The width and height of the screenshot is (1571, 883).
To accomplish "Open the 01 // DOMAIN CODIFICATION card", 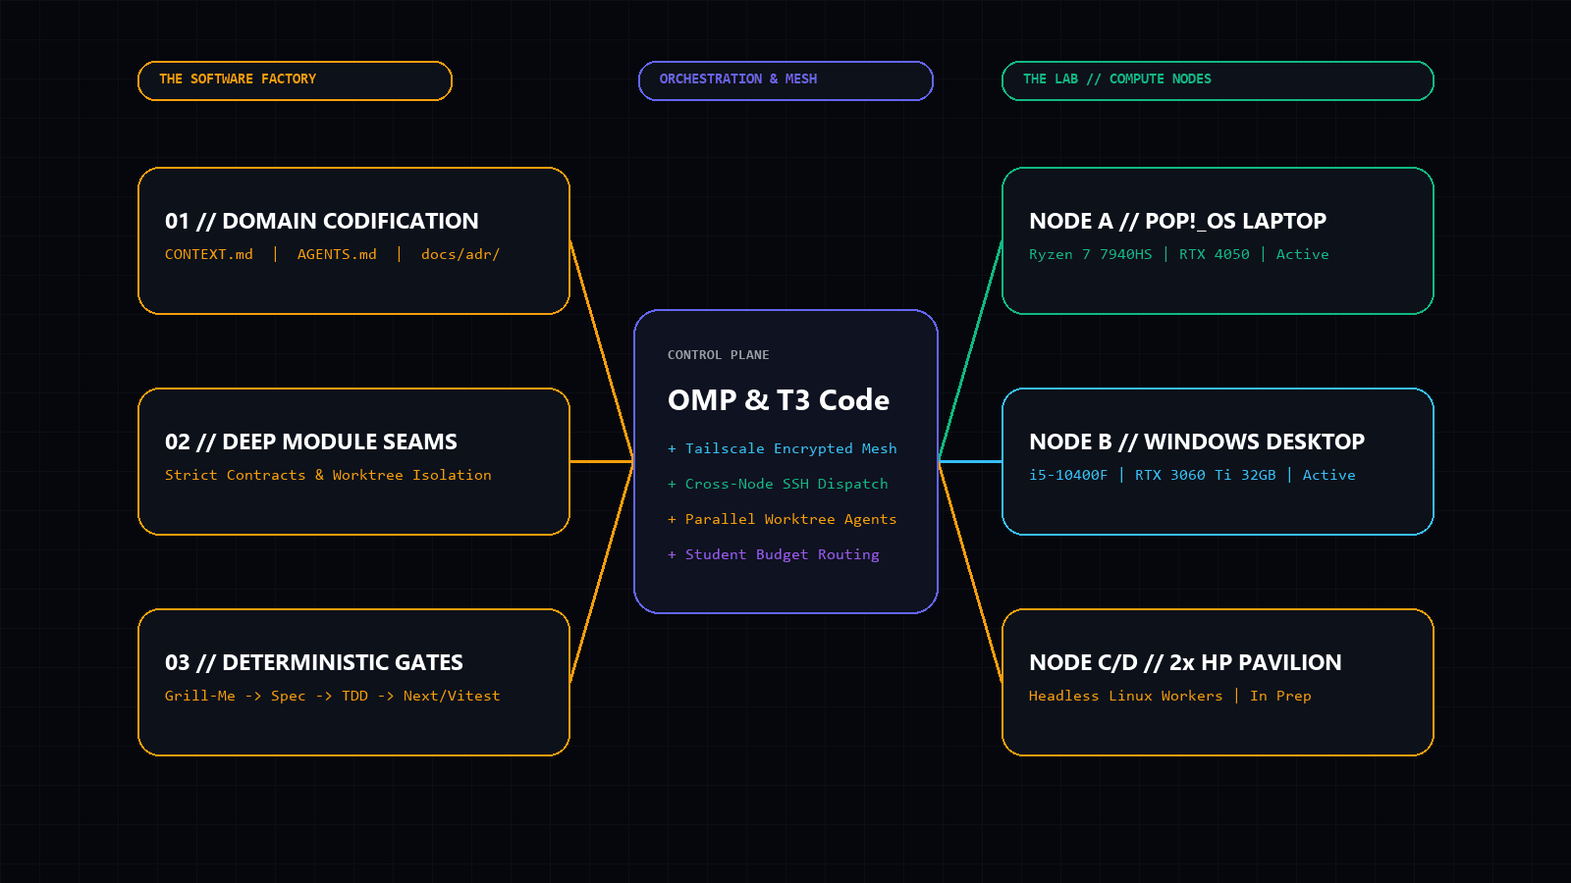I will 353,240.
